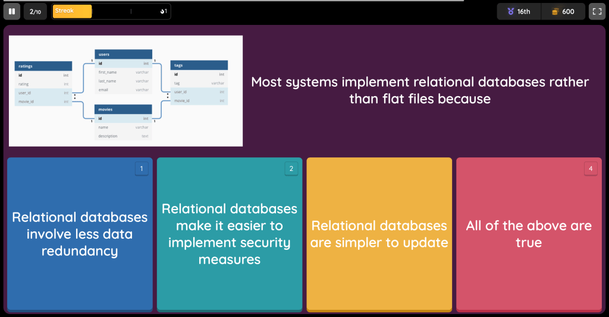Click the rank medal icon beside 16th
Screen dimensions: 609x317
click(510, 11)
